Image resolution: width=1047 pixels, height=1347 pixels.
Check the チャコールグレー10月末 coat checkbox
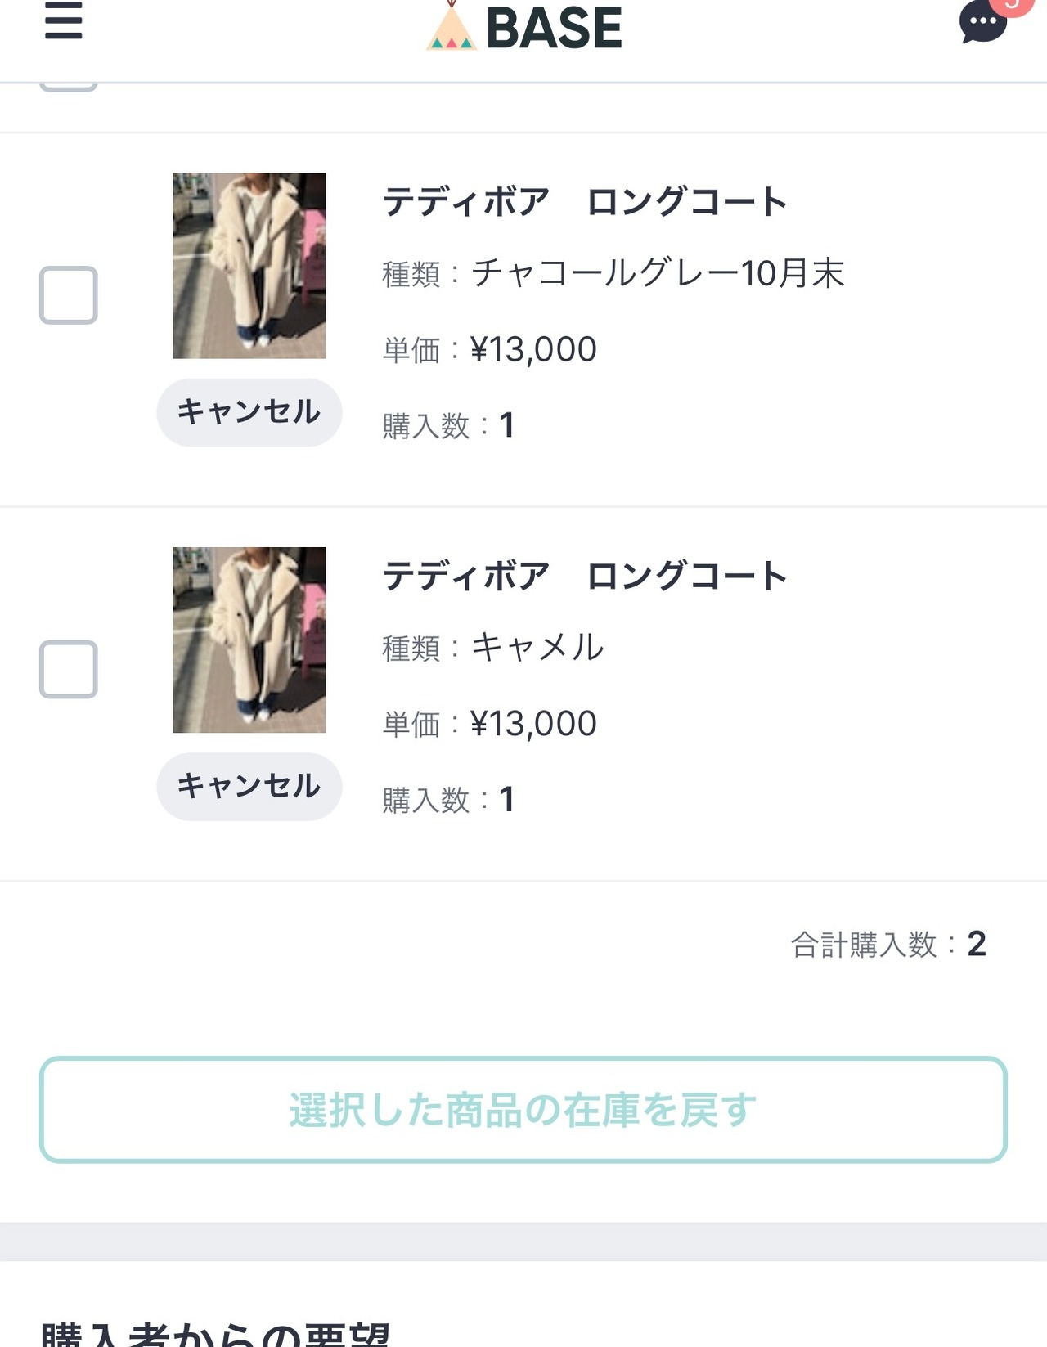69,295
